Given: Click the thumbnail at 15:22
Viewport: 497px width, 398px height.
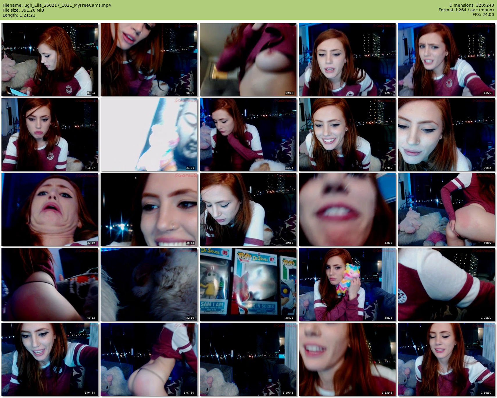Looking at the screenshot, I should (446, 60).
